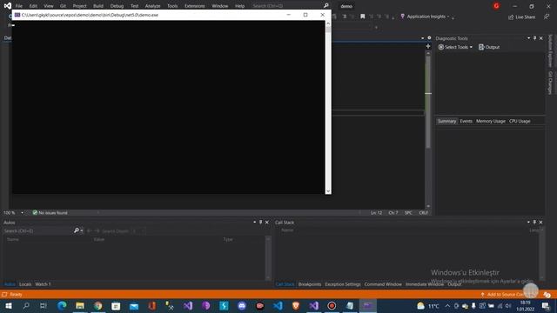Viewport: 557px width, 313px height.
Task: Switch to the Memory Usage tab
Action: pyautogui.click(x=491, y=121)
